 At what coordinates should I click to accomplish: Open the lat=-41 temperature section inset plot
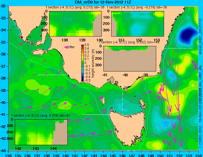click(x=41, y=132)
